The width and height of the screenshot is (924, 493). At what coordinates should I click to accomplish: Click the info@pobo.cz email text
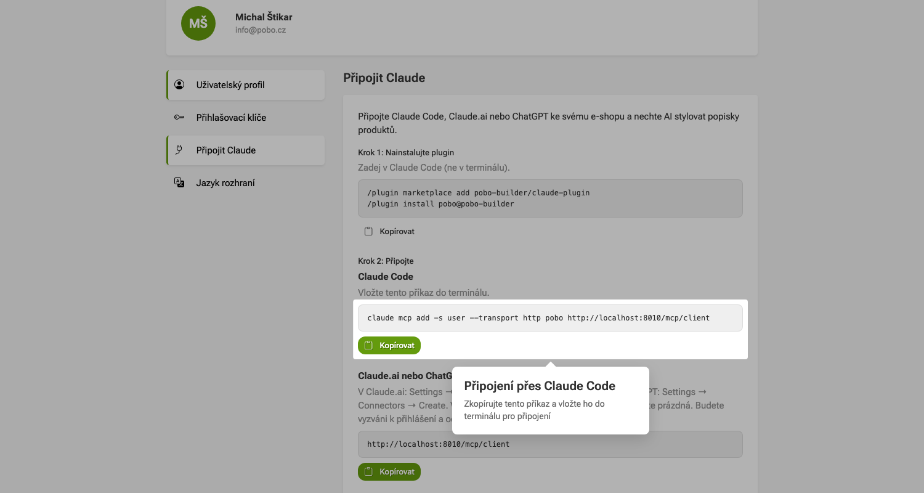pos(261,30)
